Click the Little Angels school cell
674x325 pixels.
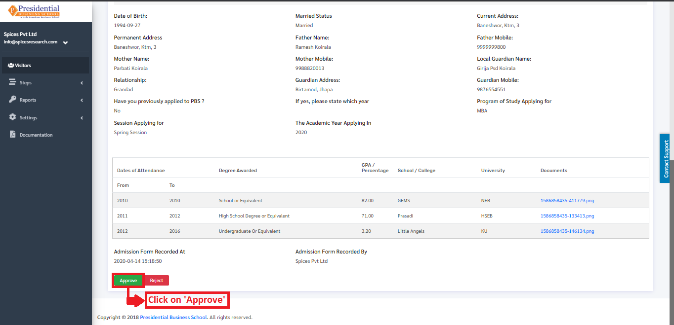[411, 231]
